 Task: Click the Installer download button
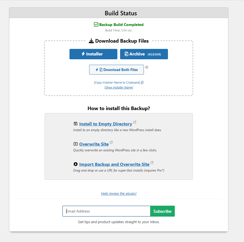tap(93, 54)
